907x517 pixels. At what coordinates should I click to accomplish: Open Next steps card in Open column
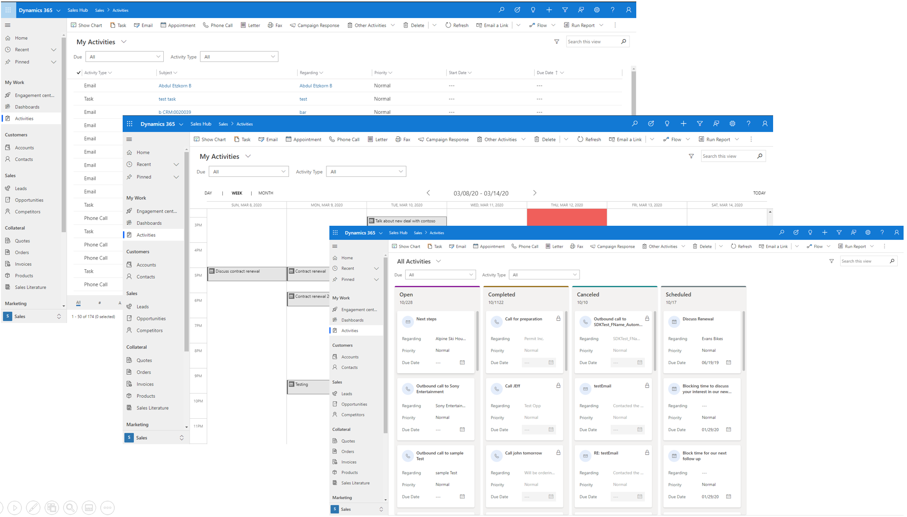point(435,342)
